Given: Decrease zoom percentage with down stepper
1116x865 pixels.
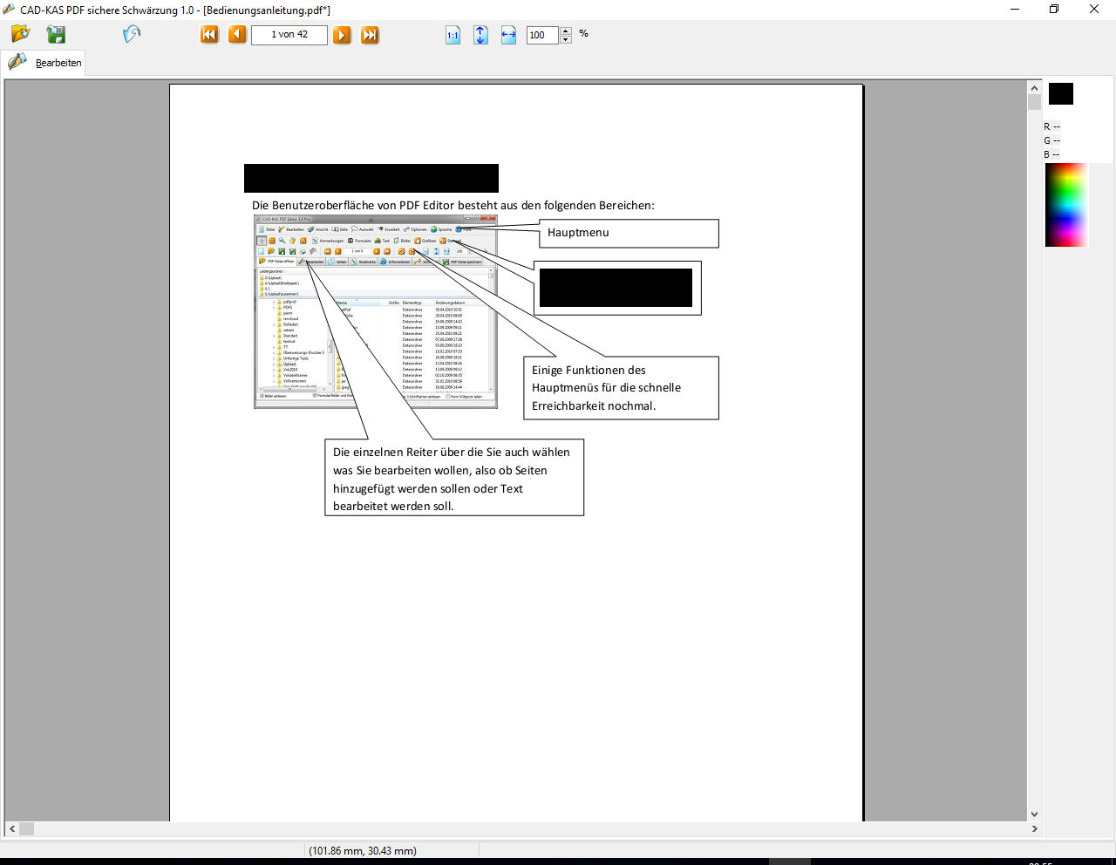Looking at the screenshot, I should coord(566,39).
